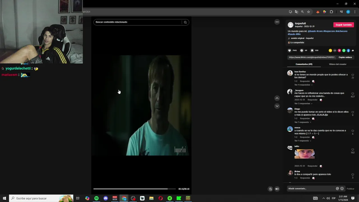The image size is (359, 202).
Task: Like nooca's comment heart
Action: [353, 131]
